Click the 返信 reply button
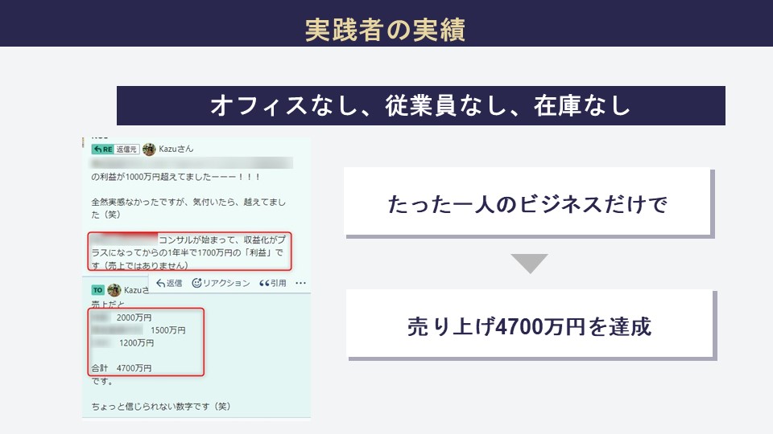Viewport: 773px width, 434px height. 169,283
